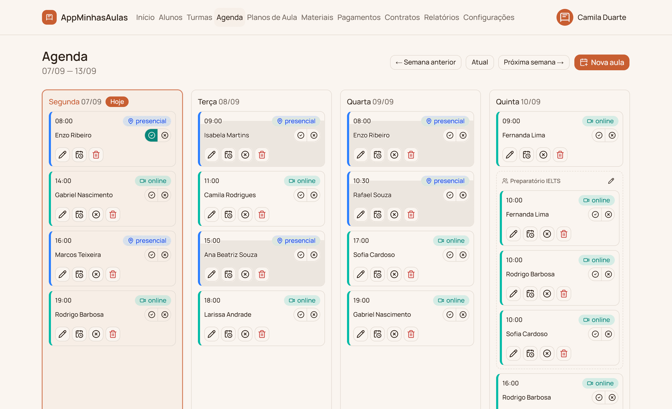Image resolution: width=672 pixels, height=409 pixels.
Task: Delete Fernanda Lima's Thursday 09:00 lesson
Action: tap(560, 155)
